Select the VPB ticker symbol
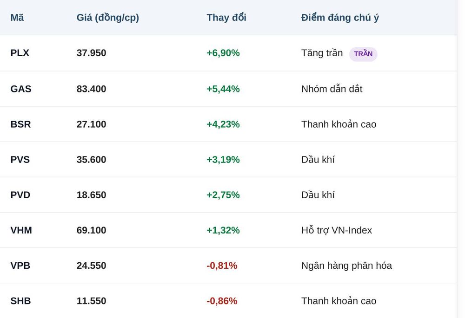 click(x=20, y=266)
